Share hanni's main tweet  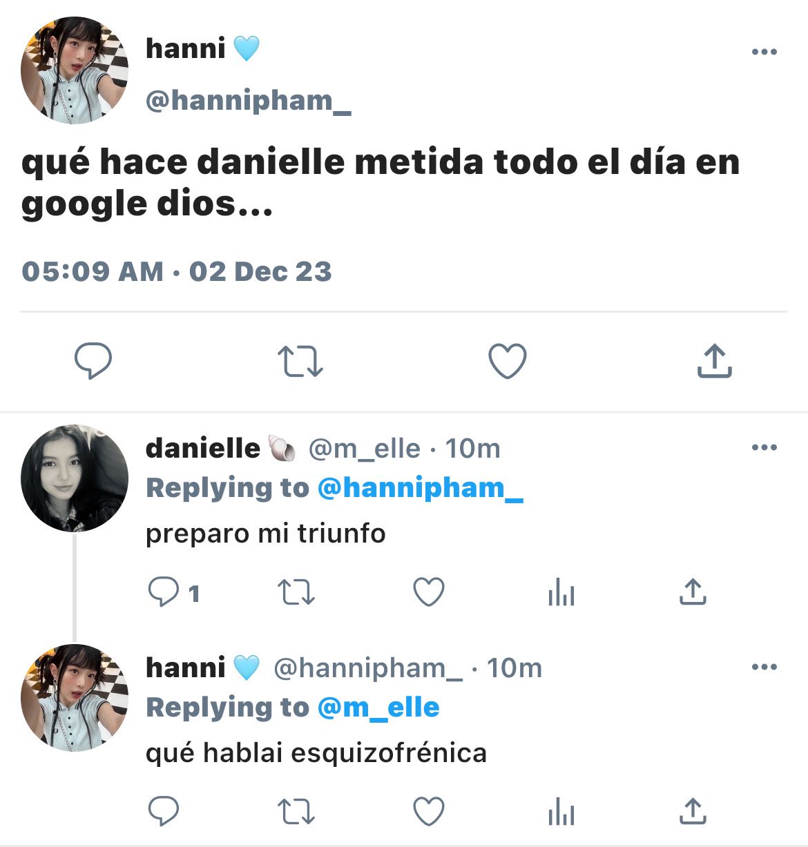click(714, 360)
